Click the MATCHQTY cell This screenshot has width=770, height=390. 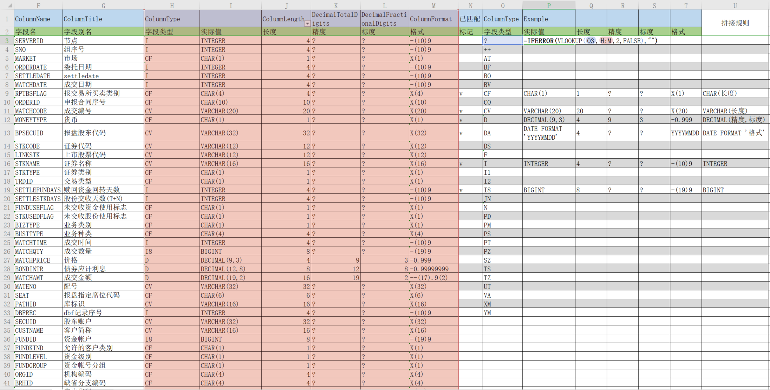(38, 251)
